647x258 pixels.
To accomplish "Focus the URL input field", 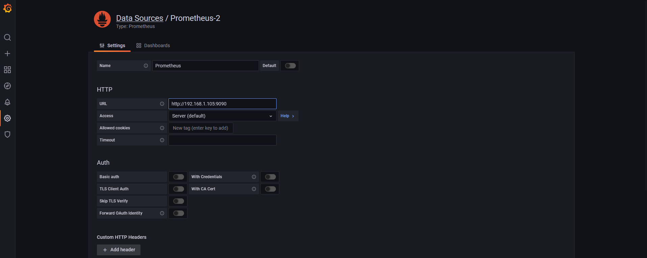I will coord(223,104).
